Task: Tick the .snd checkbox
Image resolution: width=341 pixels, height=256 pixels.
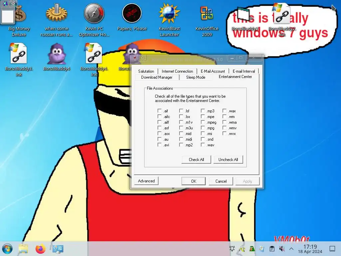Action: pyautogui.click(x=203, y=139)
